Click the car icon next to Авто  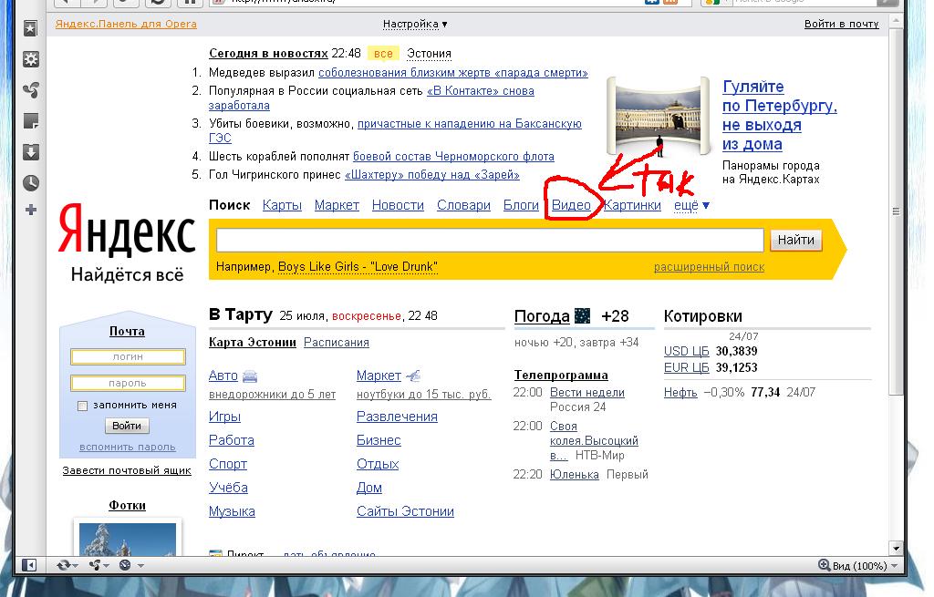click(250, 376)
